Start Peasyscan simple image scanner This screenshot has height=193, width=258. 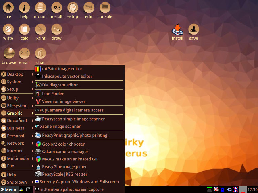pos(79,119)
